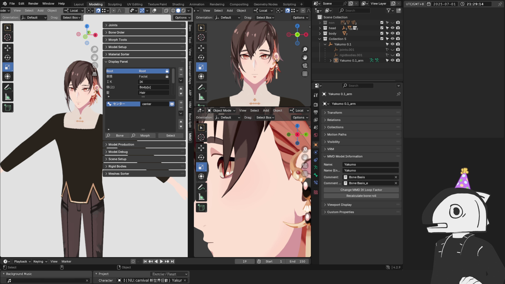Select the Annotate tool in left viewport
The width and height of the screenshot is (505, 284).
pos(8,87)
